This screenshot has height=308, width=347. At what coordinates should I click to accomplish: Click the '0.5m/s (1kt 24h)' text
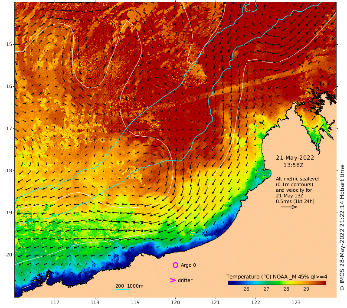click(295, 201)
